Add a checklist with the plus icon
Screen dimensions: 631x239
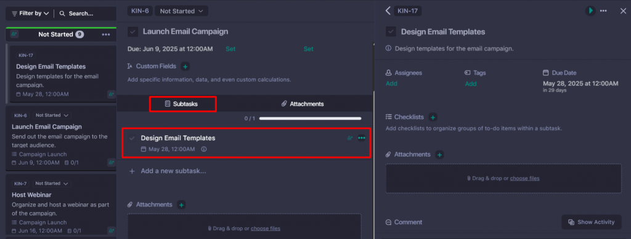point(433,117)
